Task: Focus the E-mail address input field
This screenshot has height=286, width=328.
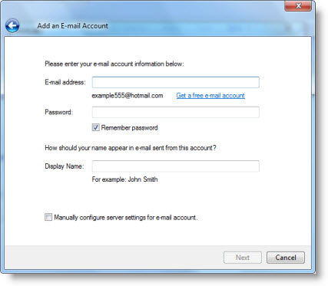Action: 176,82
